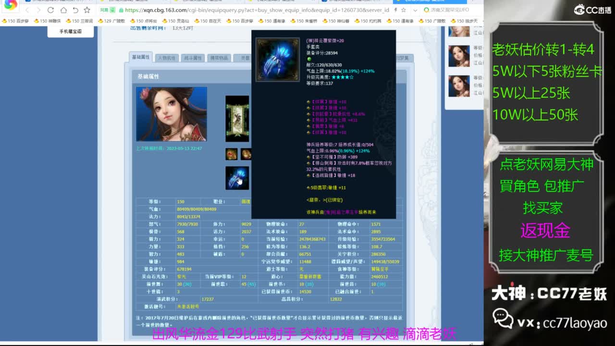
Task: Open the '150 兰若词' bookmark
Action: point(79,21)
